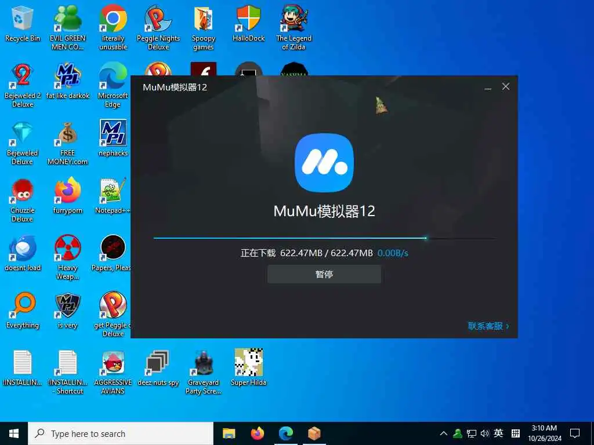Select the !INSTALLIN... - Shortcut file
The image size is (594, 445).
pyautogui.click(x=68, y=373)
